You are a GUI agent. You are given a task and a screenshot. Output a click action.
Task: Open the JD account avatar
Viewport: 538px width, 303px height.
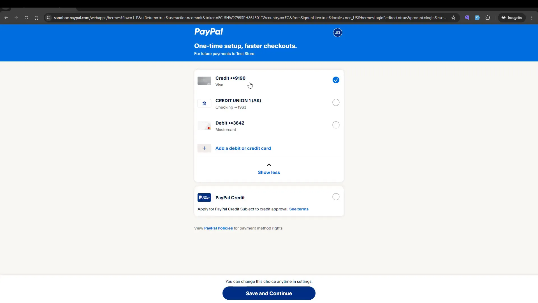[337, 33]
